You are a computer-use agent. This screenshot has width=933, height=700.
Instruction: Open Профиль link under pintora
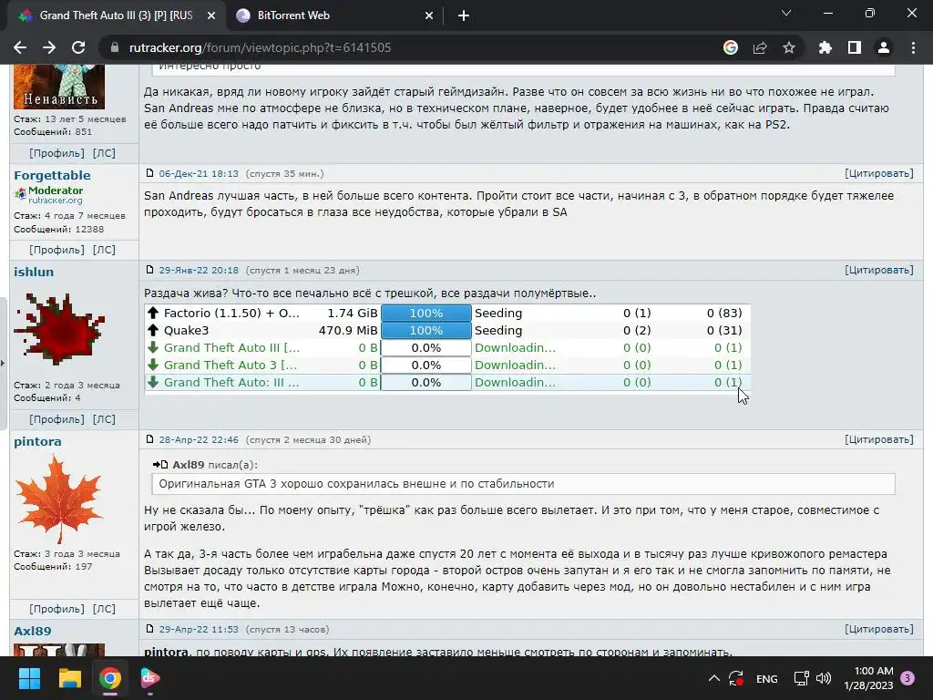(57, 608)
